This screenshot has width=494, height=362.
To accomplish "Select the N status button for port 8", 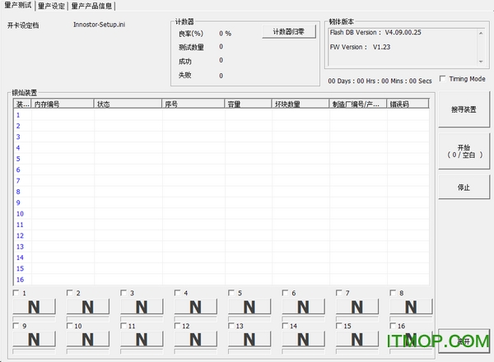I will coord(410,307).
